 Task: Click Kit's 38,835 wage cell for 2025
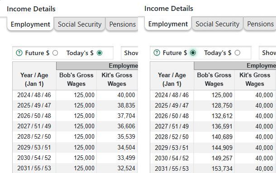[x=117, y=105]
